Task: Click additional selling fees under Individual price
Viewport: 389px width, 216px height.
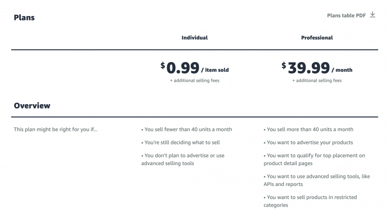Action: point(194,80)
